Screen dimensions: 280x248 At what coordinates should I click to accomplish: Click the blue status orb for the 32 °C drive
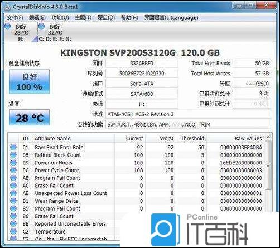pyautogui.click(x=41, y=26)
